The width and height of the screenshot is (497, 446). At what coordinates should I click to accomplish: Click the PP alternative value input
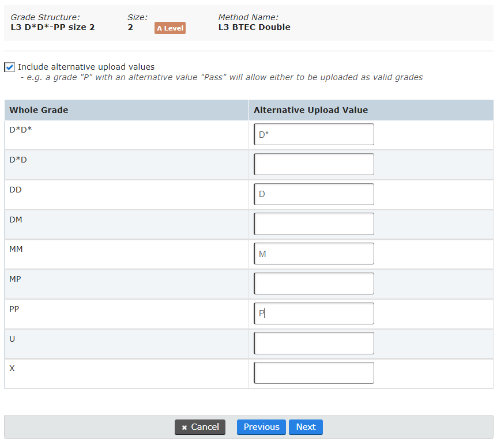pos(314,313)
